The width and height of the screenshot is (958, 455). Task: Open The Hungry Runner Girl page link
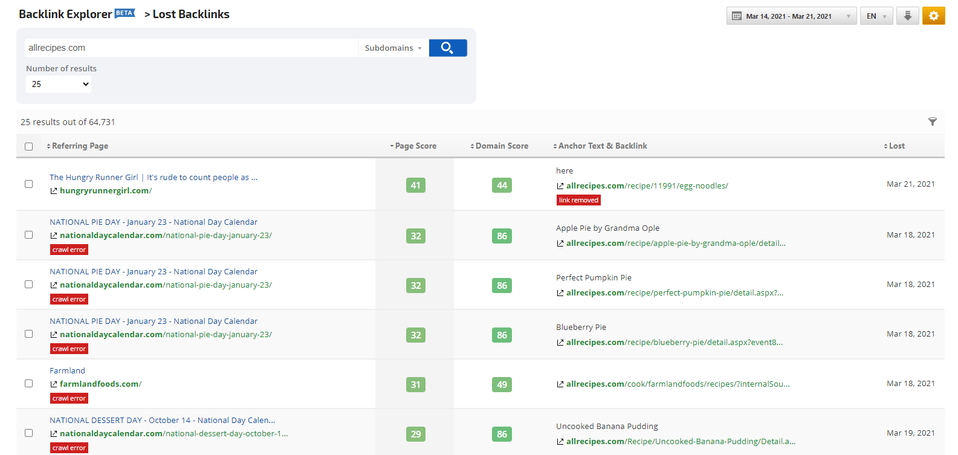[x=94, y=177]
